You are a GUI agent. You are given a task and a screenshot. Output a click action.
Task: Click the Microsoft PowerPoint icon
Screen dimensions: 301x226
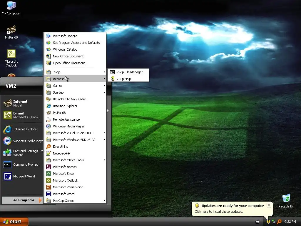point(49,187)
